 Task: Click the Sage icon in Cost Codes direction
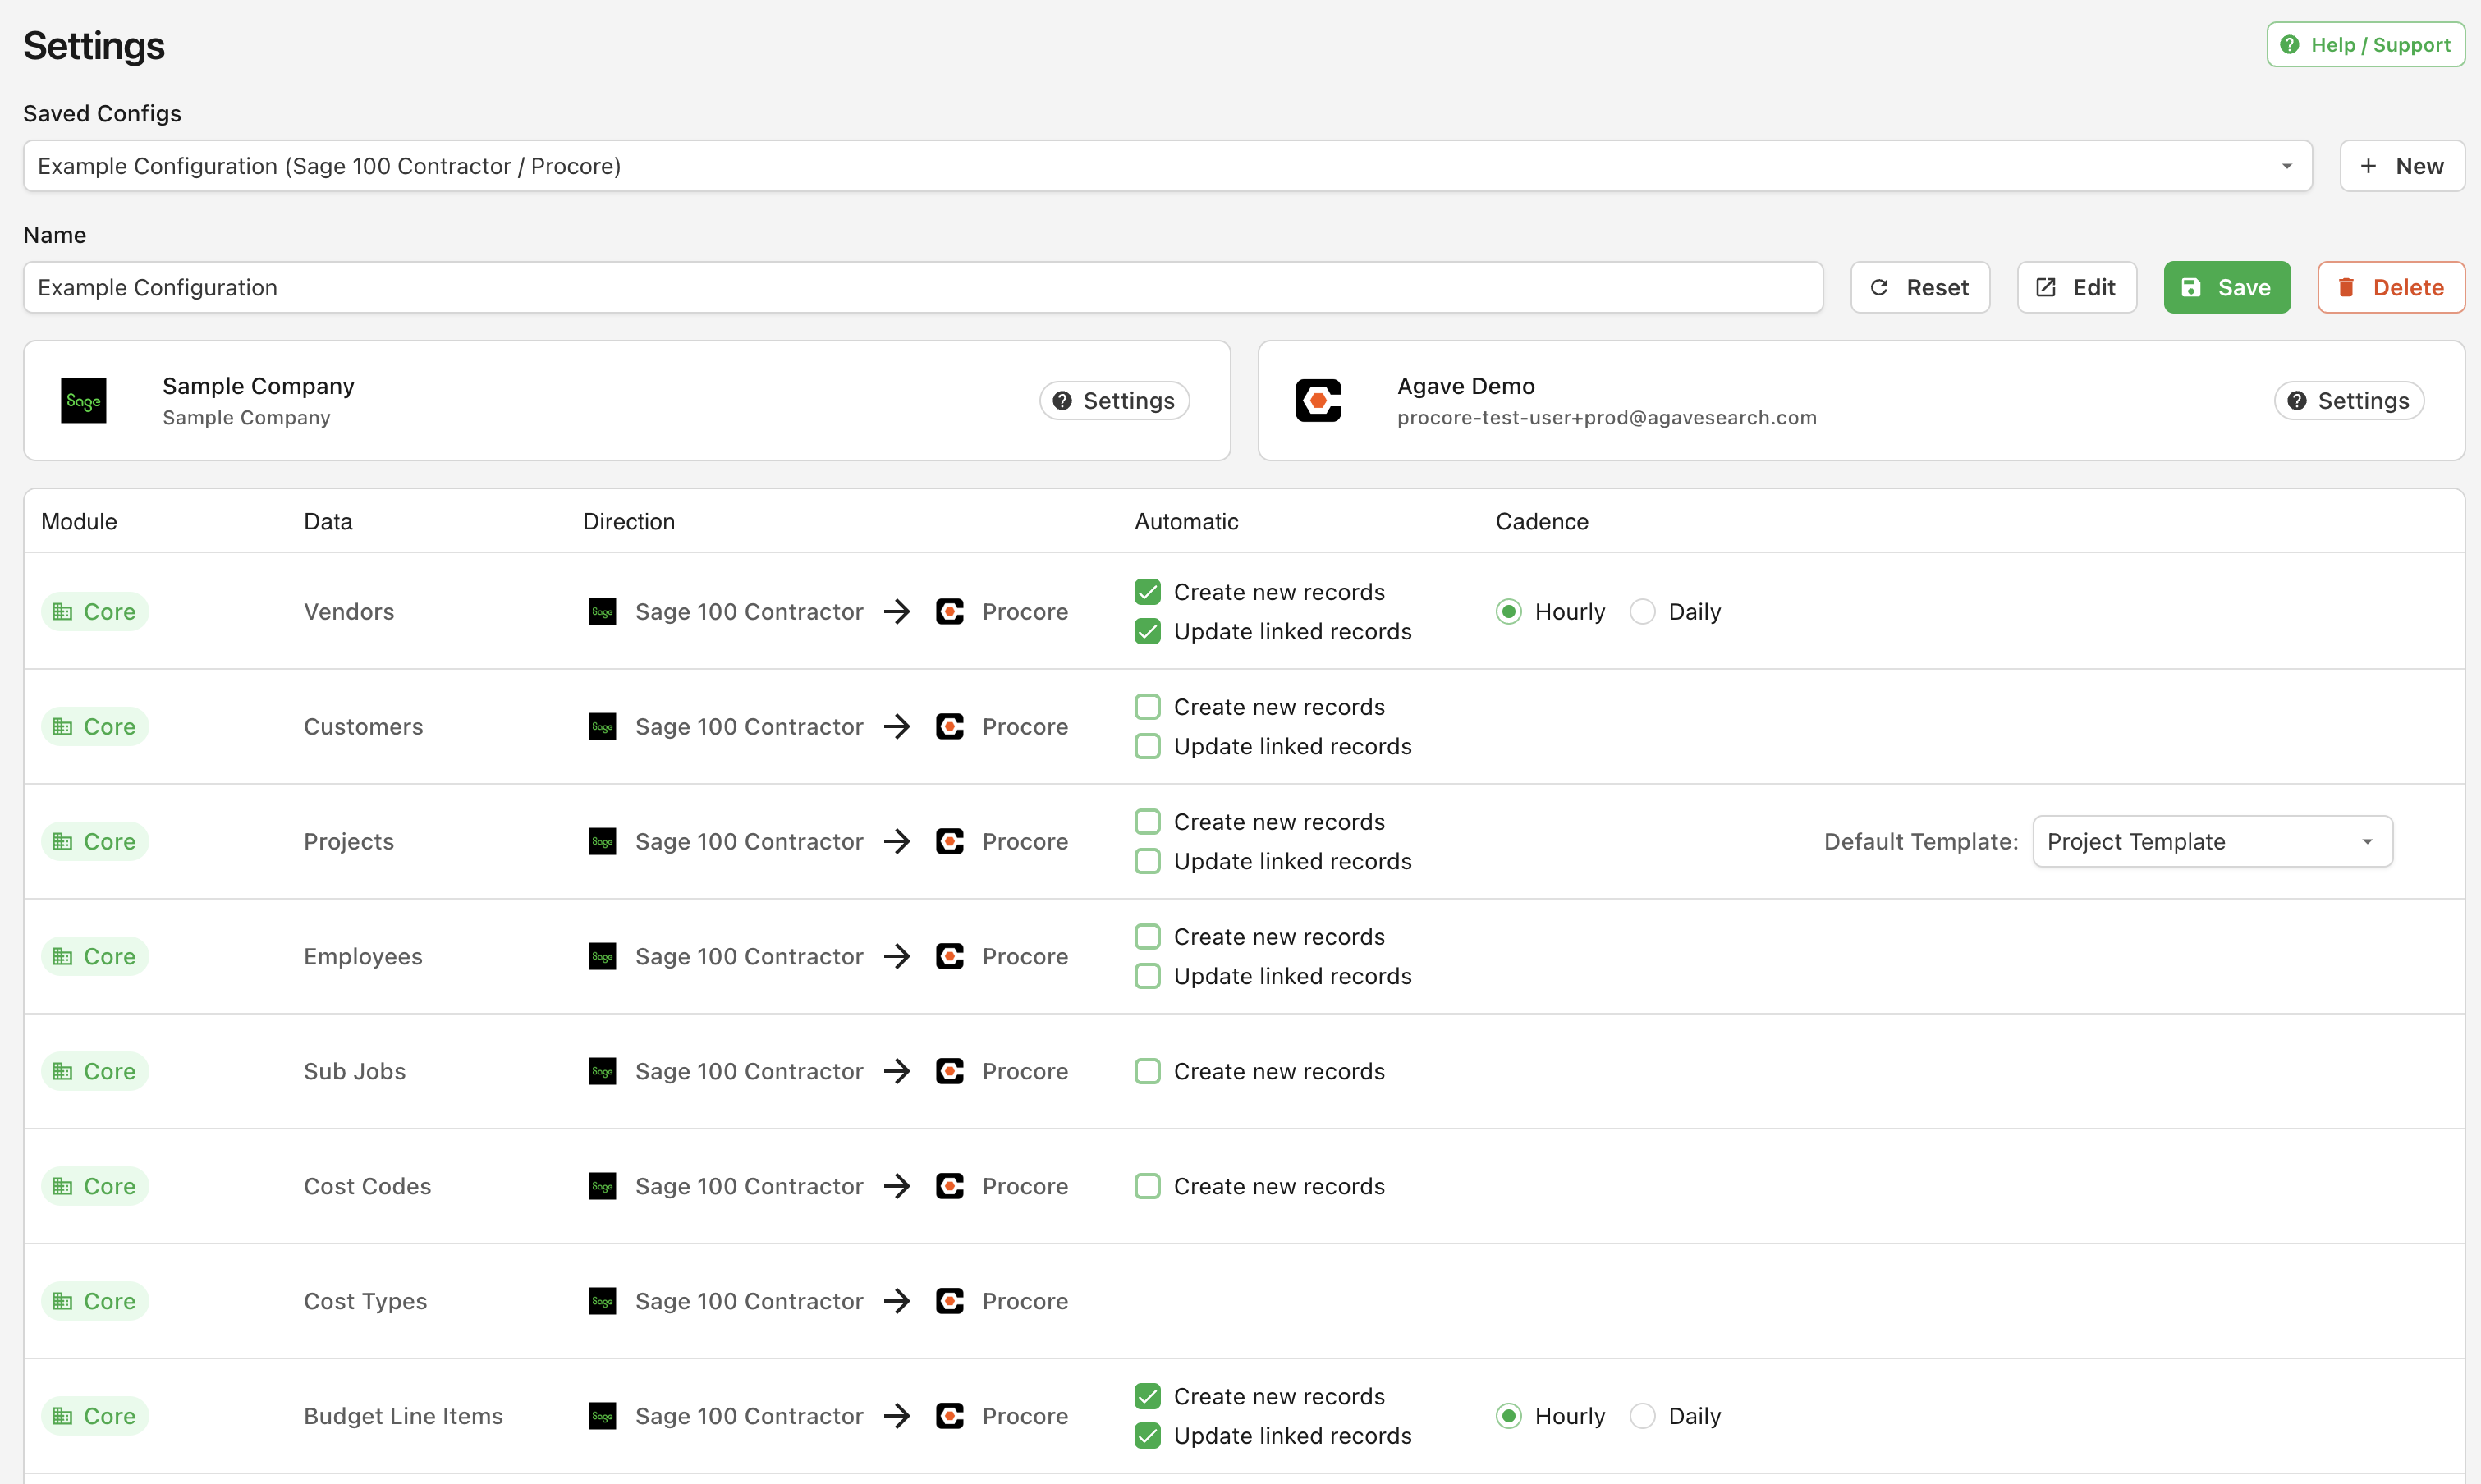(602, 1186)
